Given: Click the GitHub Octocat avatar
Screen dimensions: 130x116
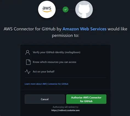Looking at the screenshot, I should click(84, 10).
